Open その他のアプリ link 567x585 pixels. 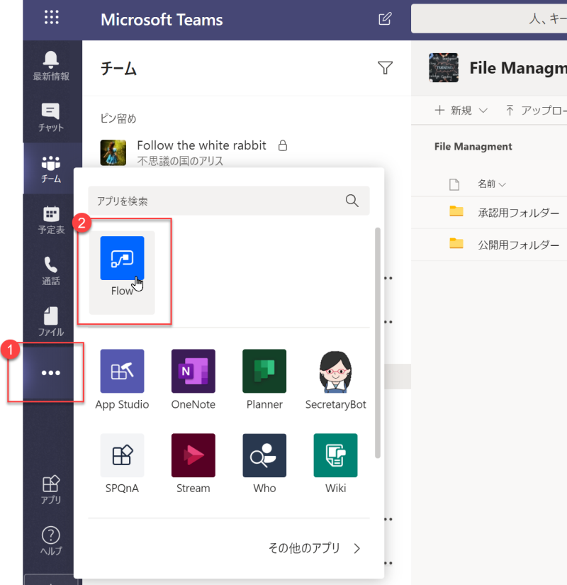[314, 548]
